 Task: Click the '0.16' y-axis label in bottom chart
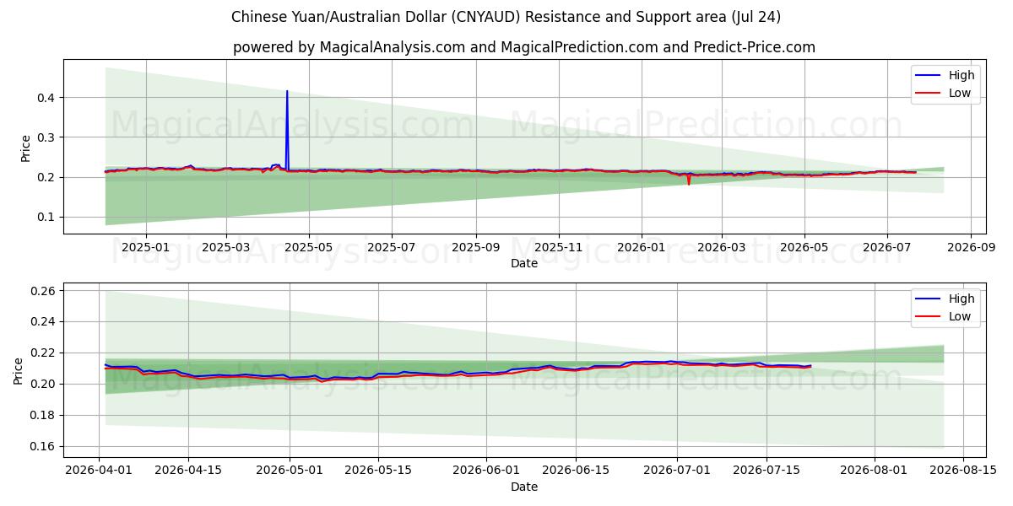pos(44,446)
